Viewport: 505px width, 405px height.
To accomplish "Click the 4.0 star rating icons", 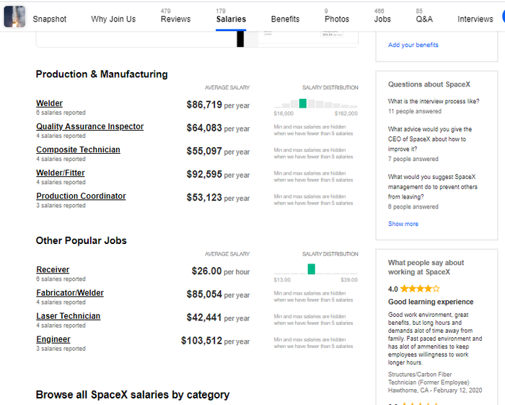I will pos(420,289).
